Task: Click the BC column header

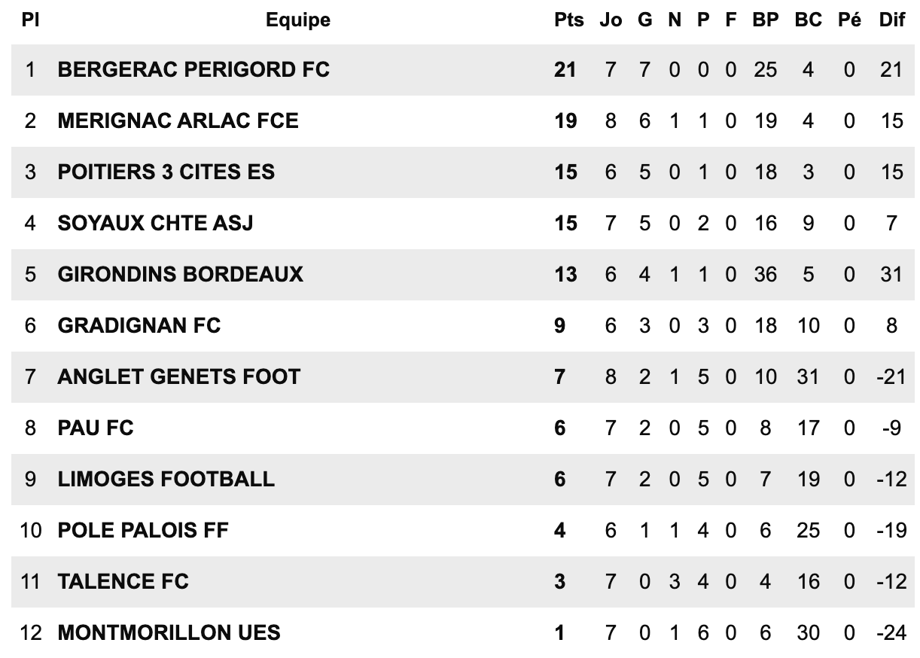Action: [x=809, y=20]
